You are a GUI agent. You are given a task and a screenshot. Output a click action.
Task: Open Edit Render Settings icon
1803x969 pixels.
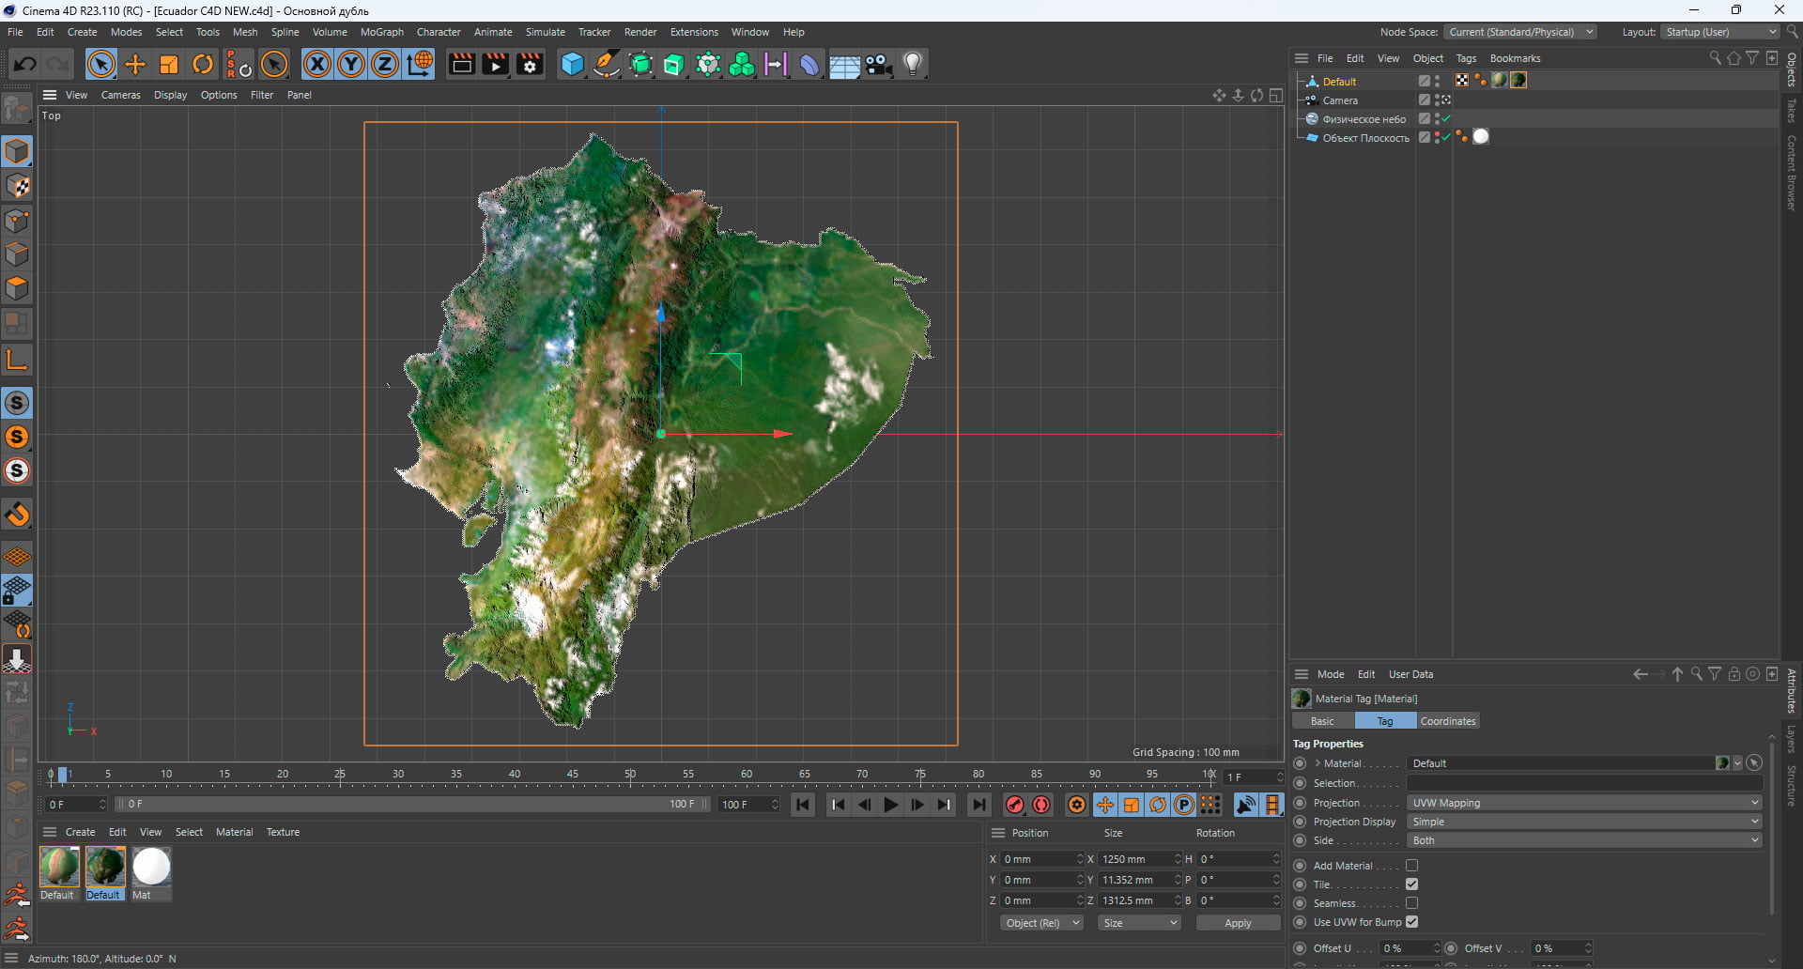530,64
